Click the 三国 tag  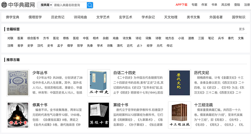pos(201,38)
